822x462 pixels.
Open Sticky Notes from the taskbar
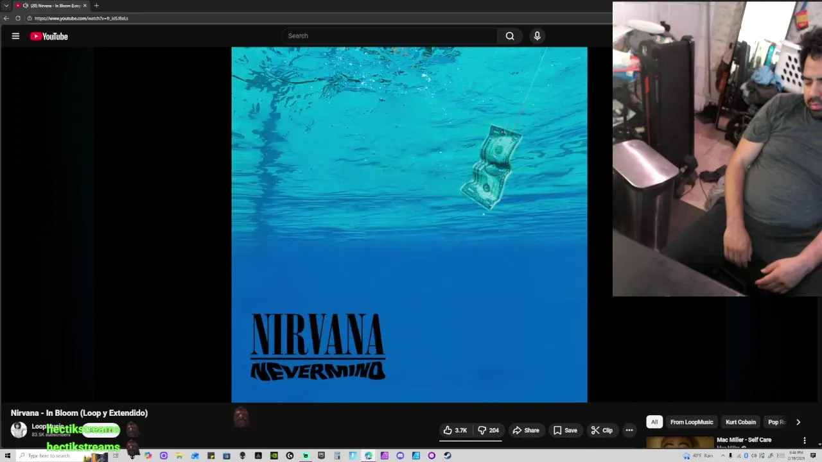pos(211,456)
